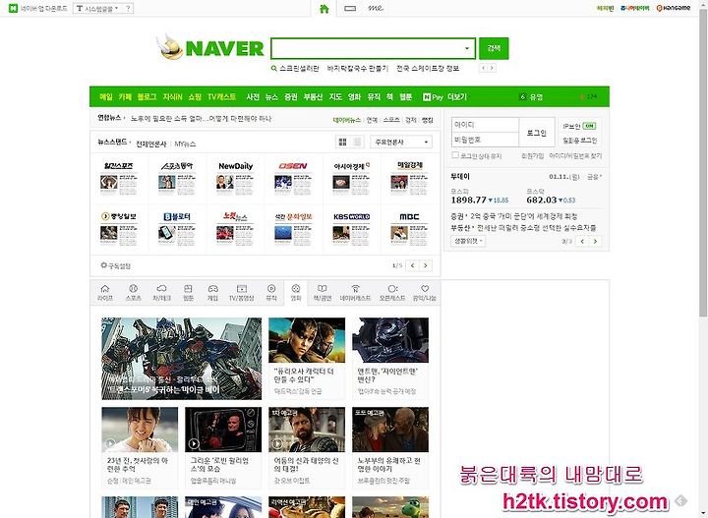Click the 일회용 로그인 link
The width and height of the screenshot is (708, 518).
click(x=580, y=141)
